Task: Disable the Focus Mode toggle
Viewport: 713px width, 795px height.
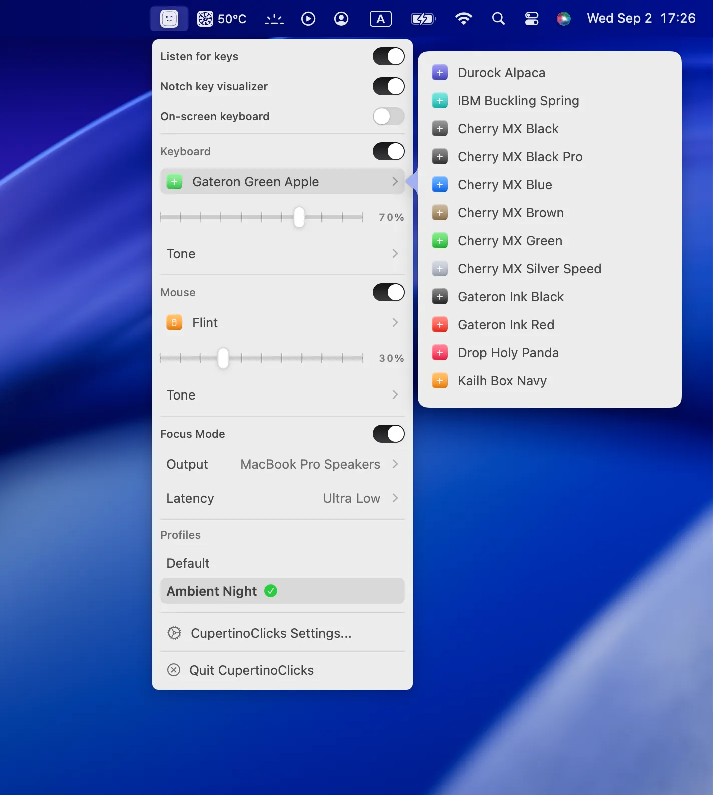Action: point(389,434)
